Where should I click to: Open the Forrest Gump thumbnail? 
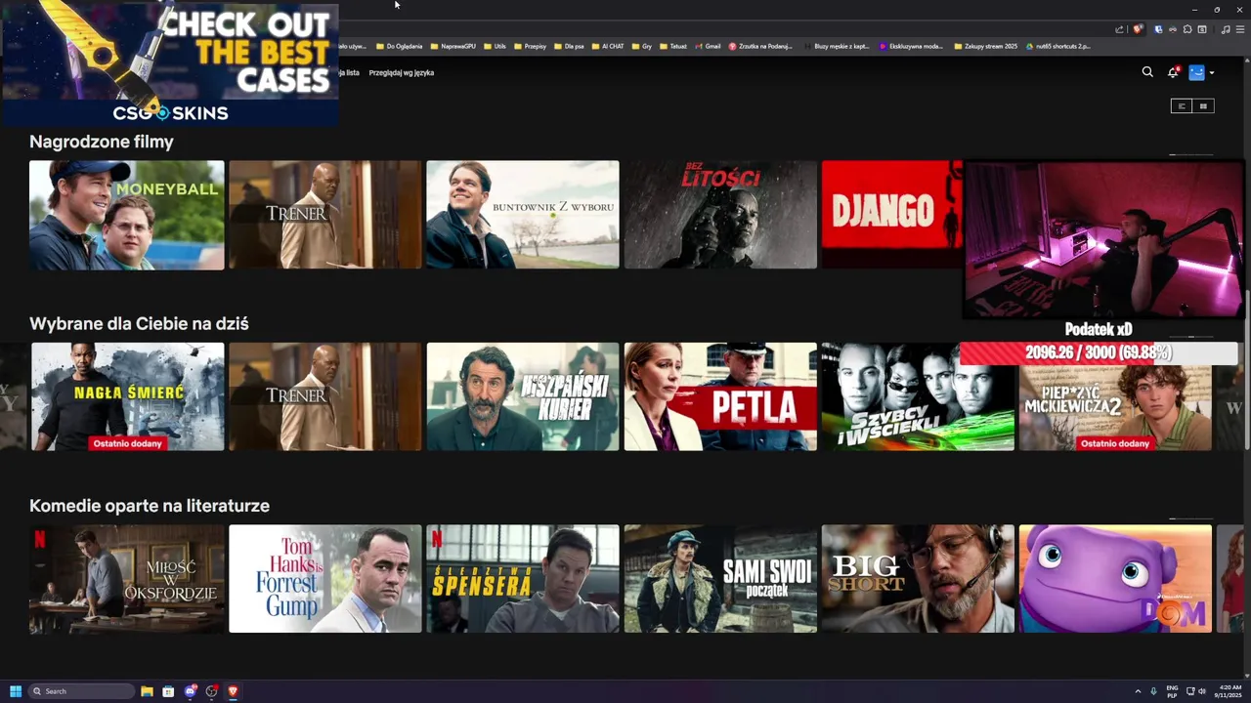(325, 579)
